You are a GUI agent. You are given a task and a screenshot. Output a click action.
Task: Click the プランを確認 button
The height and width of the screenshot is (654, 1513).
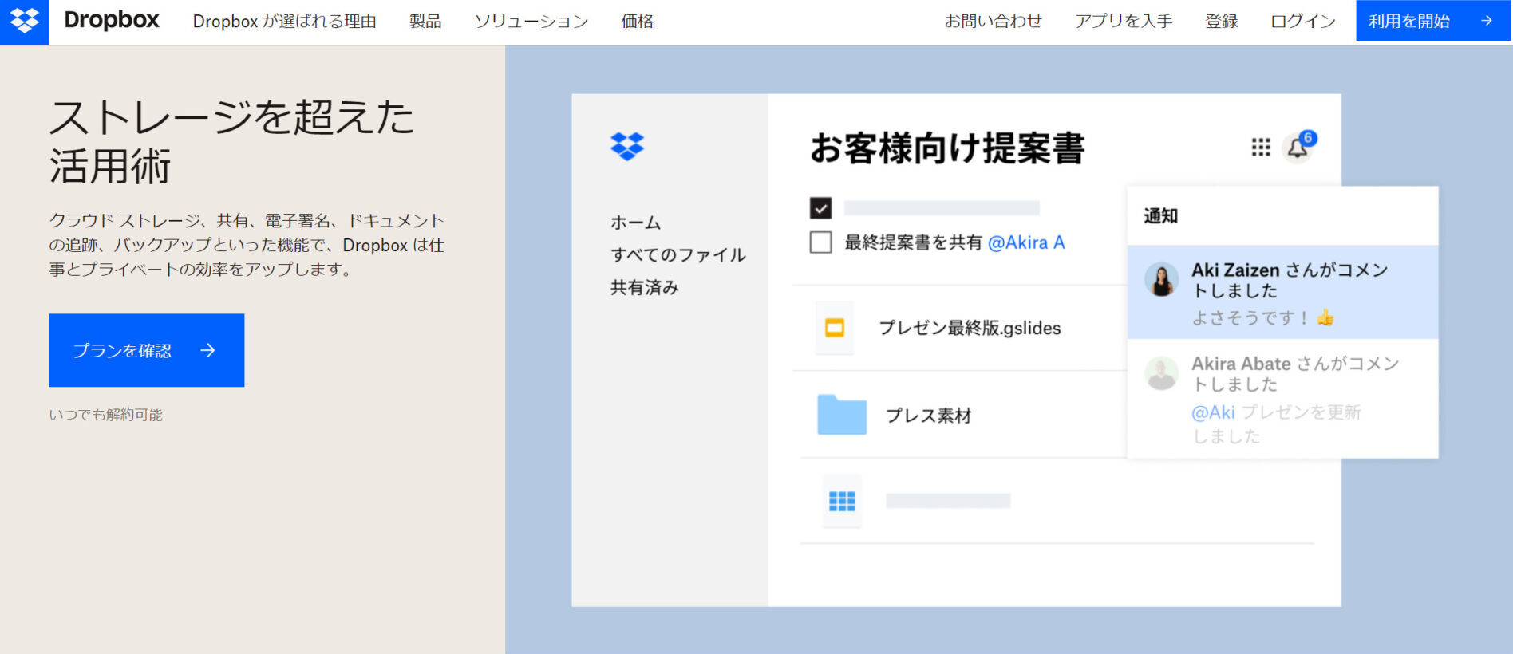point(147,350)
